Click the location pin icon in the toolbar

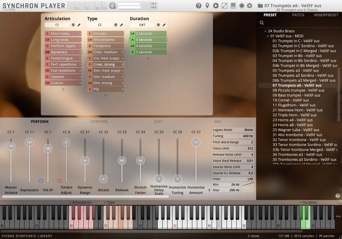[x=207, y=5]
